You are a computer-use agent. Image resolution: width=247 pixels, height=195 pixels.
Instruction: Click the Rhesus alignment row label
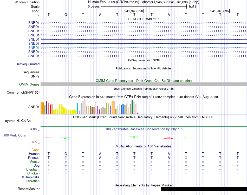(34, 158)
